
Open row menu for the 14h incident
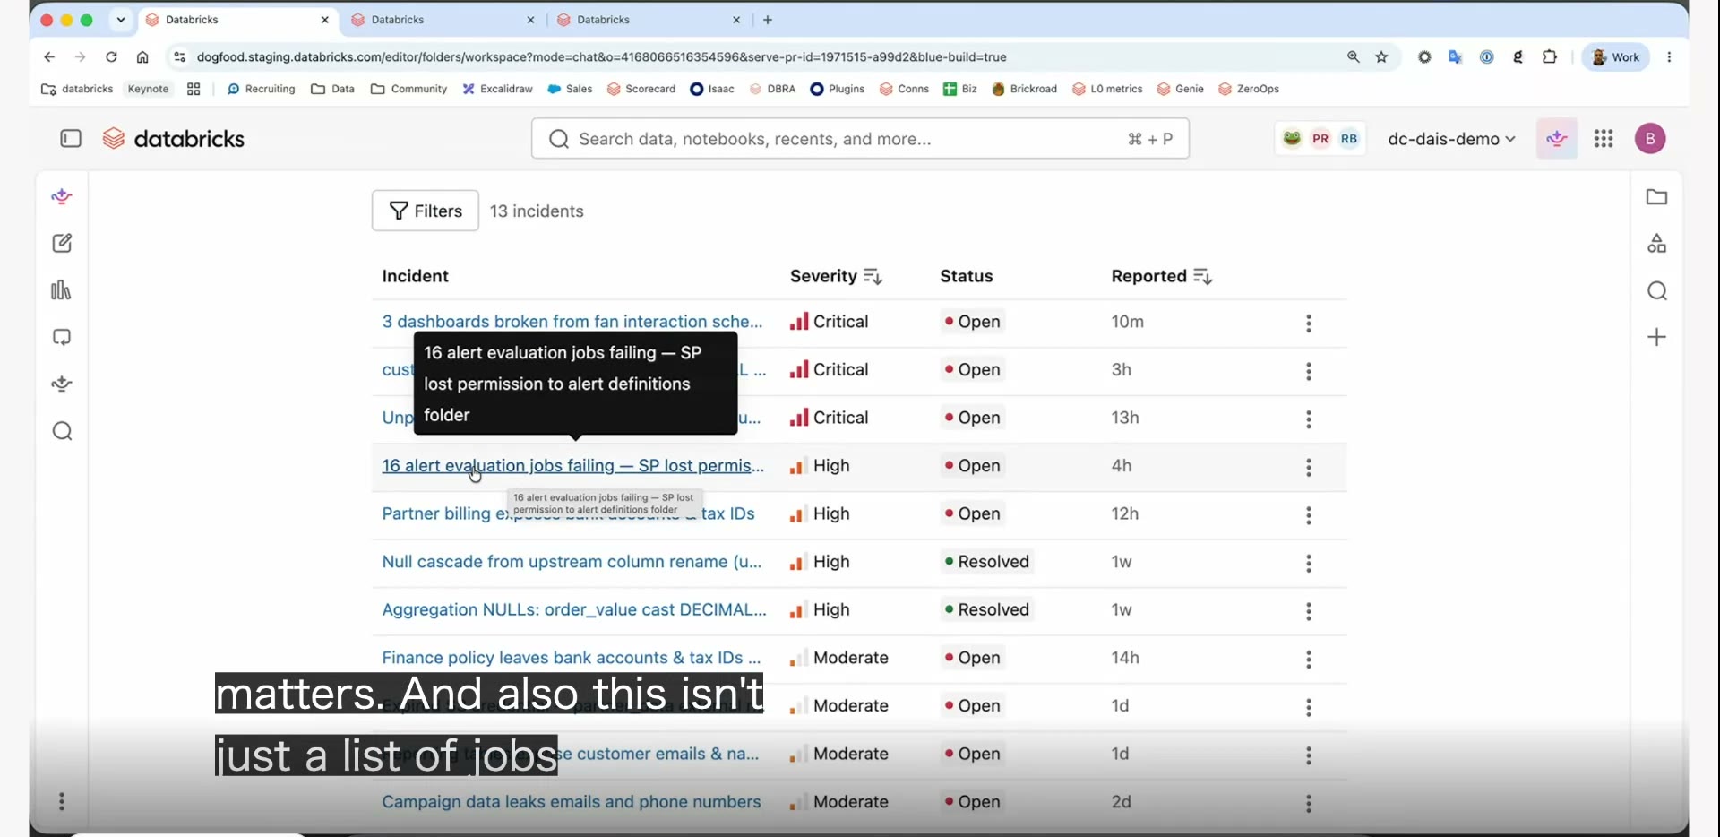coord(1310,660)
